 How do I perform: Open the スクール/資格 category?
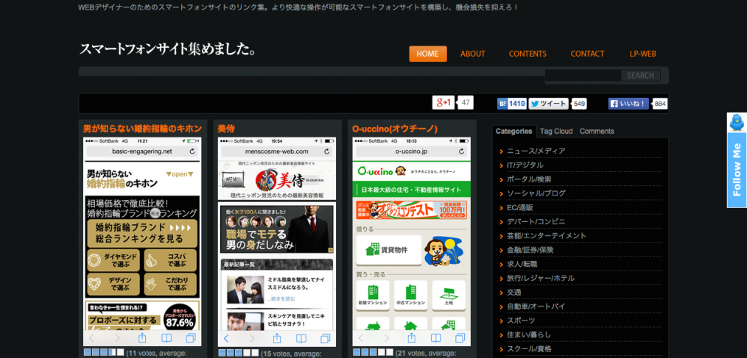coord(529,348)
